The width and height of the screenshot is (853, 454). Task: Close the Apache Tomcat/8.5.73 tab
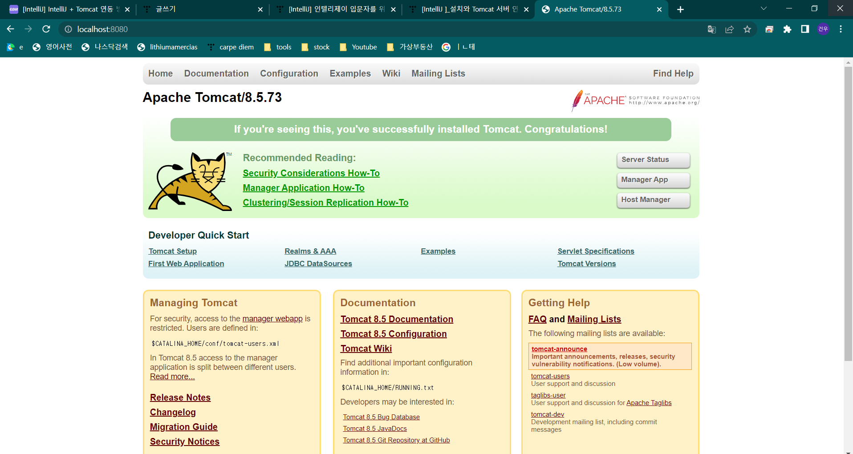click(x=659, y=9)
